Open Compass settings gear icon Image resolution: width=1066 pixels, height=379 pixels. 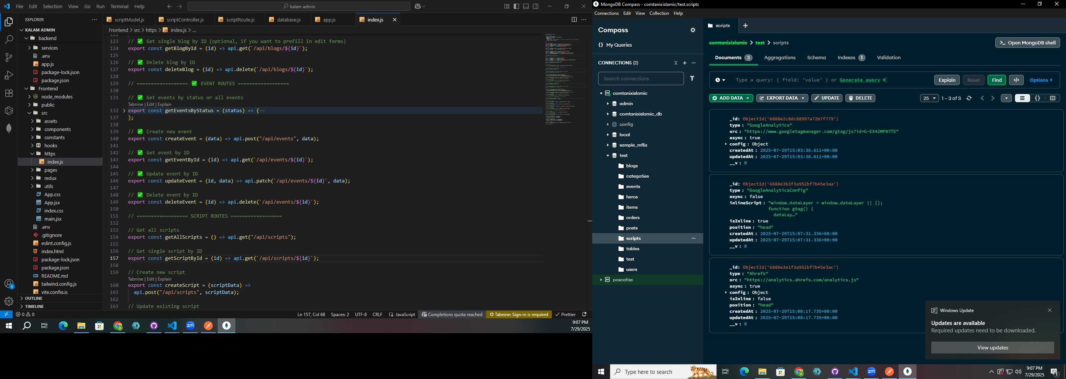pyautogui.click(x=693, y=30)
